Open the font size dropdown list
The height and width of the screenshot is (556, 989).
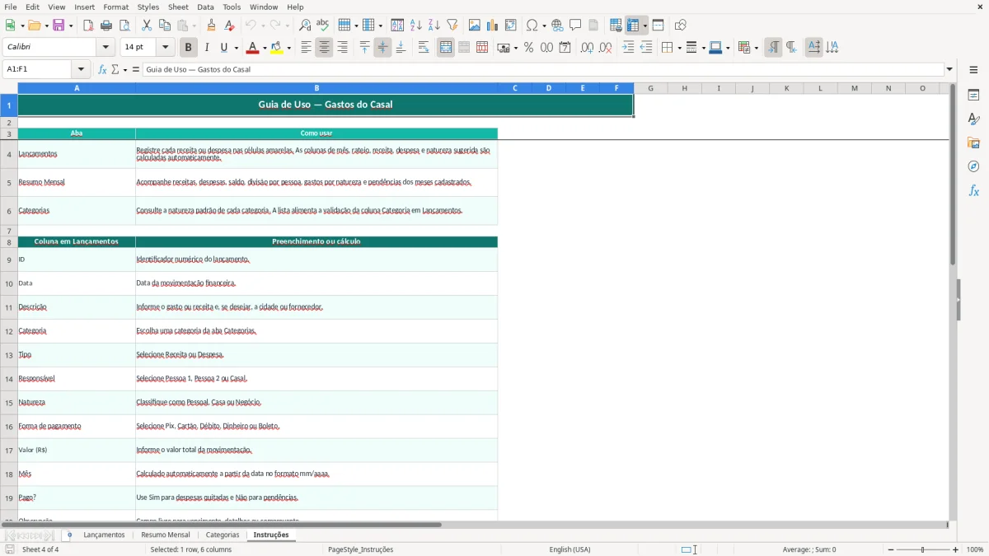[166, 48]
